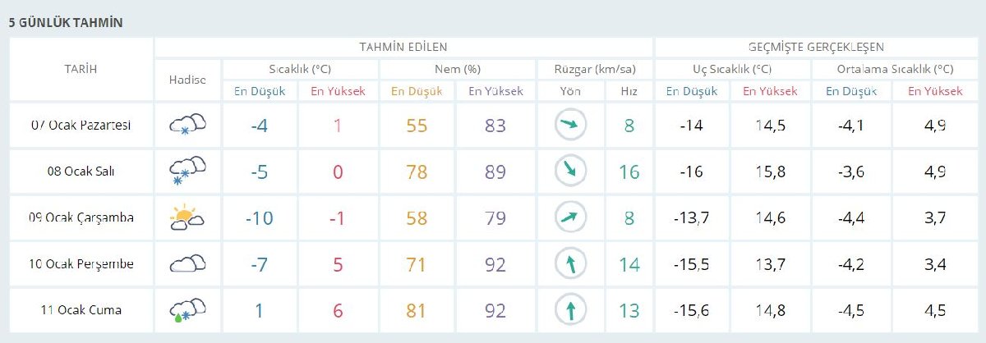This screenshot has height=343, width=986.
Task: Click the Hadise column header
Action: pos(187,80)
